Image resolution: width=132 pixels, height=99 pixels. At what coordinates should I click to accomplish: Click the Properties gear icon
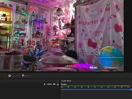(x=10, y=76)
